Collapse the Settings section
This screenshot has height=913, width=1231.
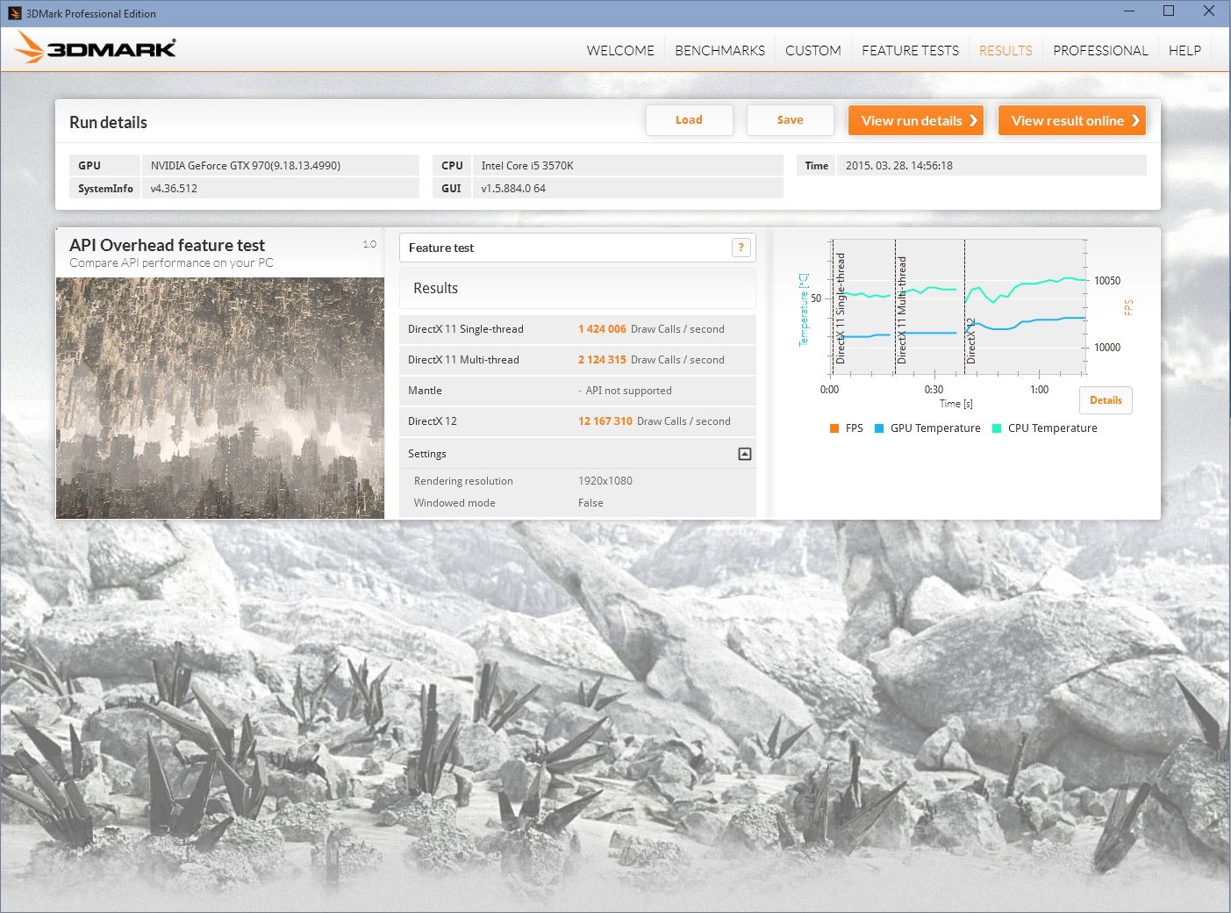[x=745, y=454]
